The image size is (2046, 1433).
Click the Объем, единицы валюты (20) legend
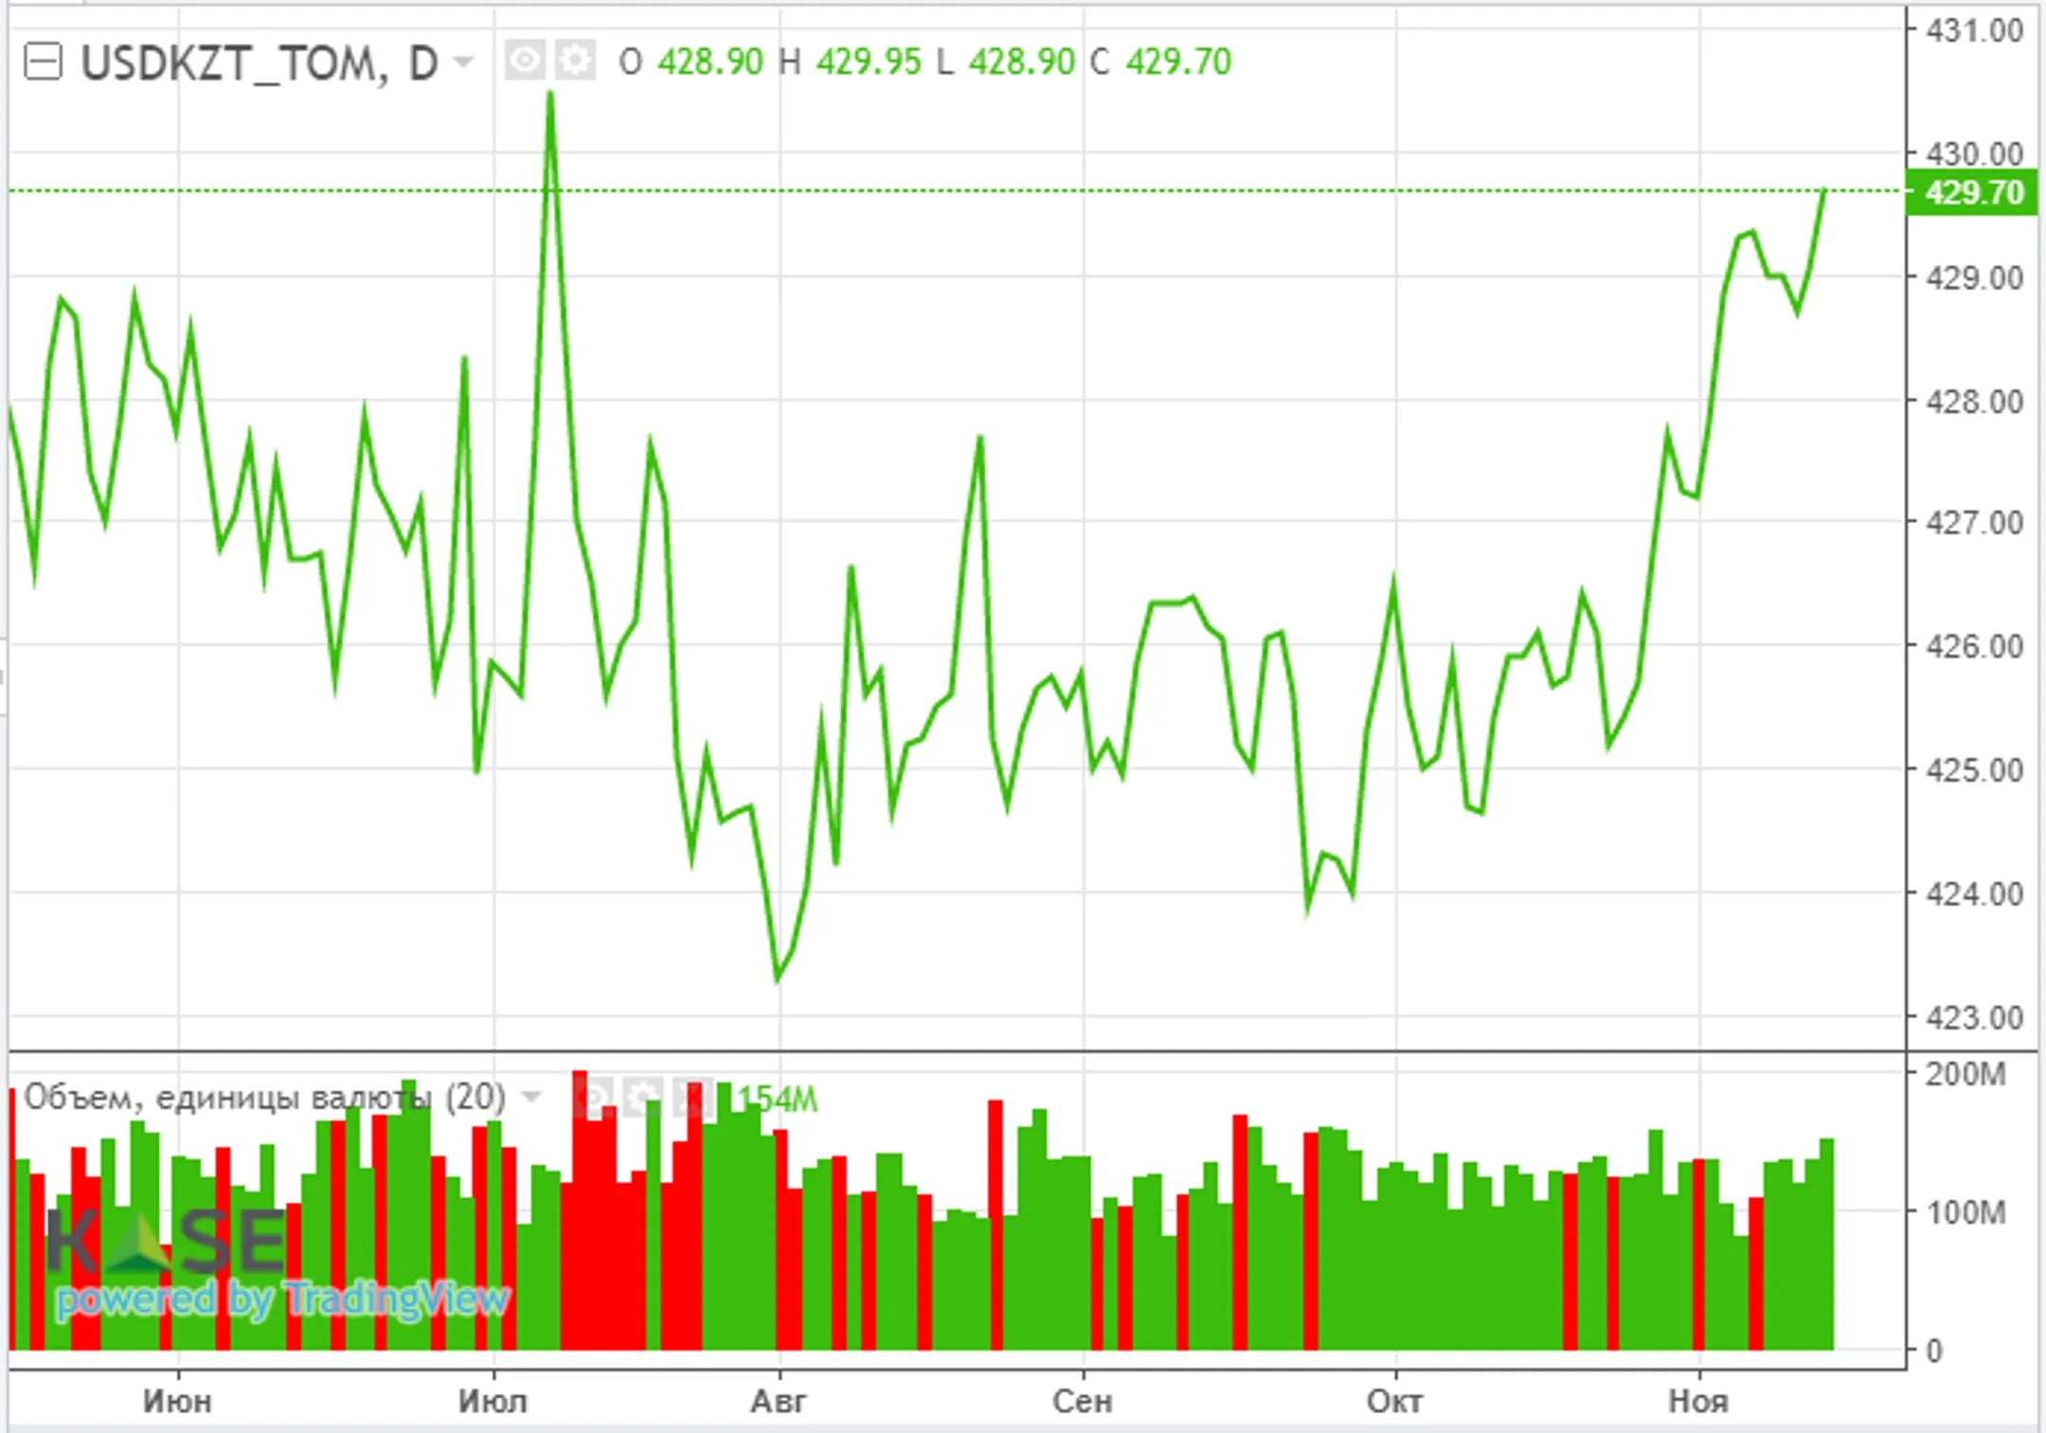264,1098
